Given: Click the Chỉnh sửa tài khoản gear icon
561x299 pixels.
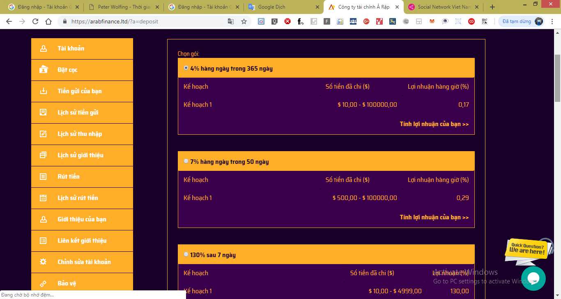Looking at the screenshot, I should click(43, 262).
